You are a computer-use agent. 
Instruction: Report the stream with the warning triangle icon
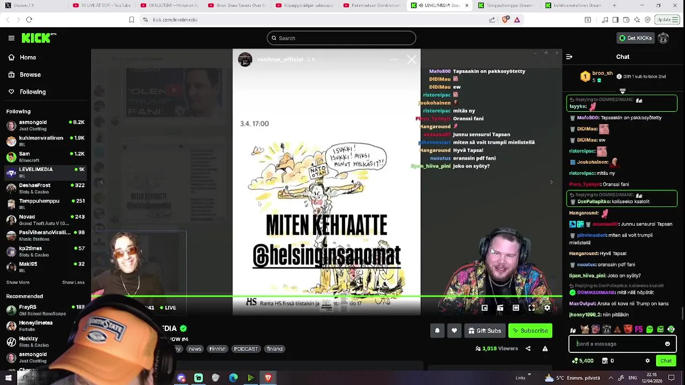click(x=545, y=349)
